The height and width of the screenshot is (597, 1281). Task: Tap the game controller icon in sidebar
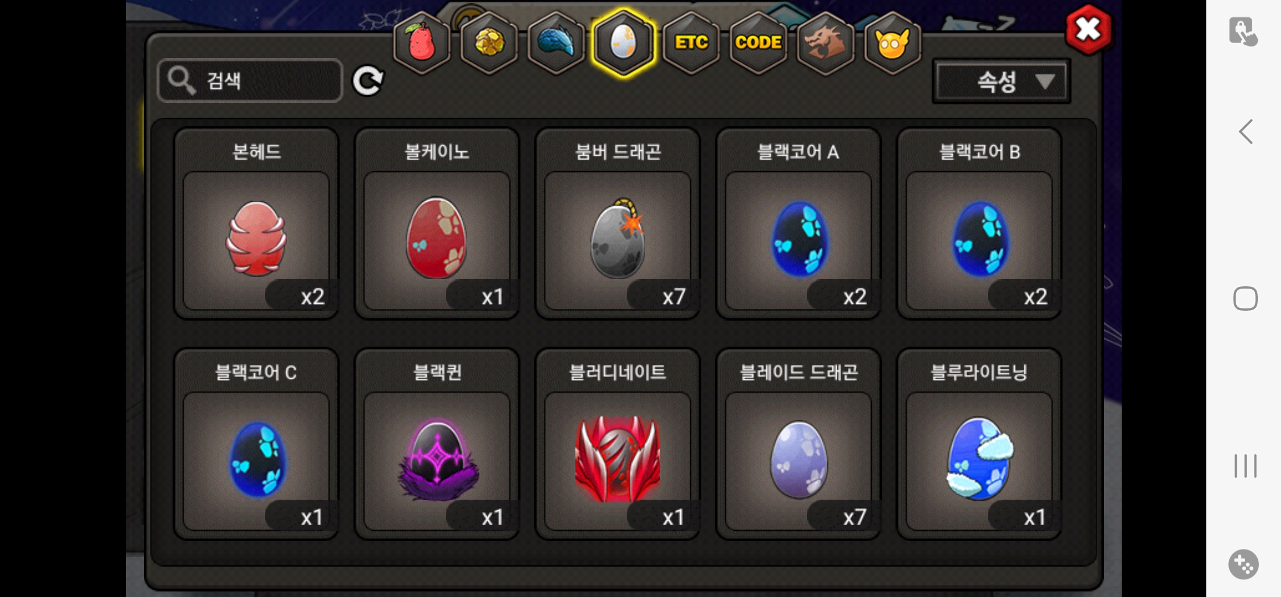click(1244, 564)
